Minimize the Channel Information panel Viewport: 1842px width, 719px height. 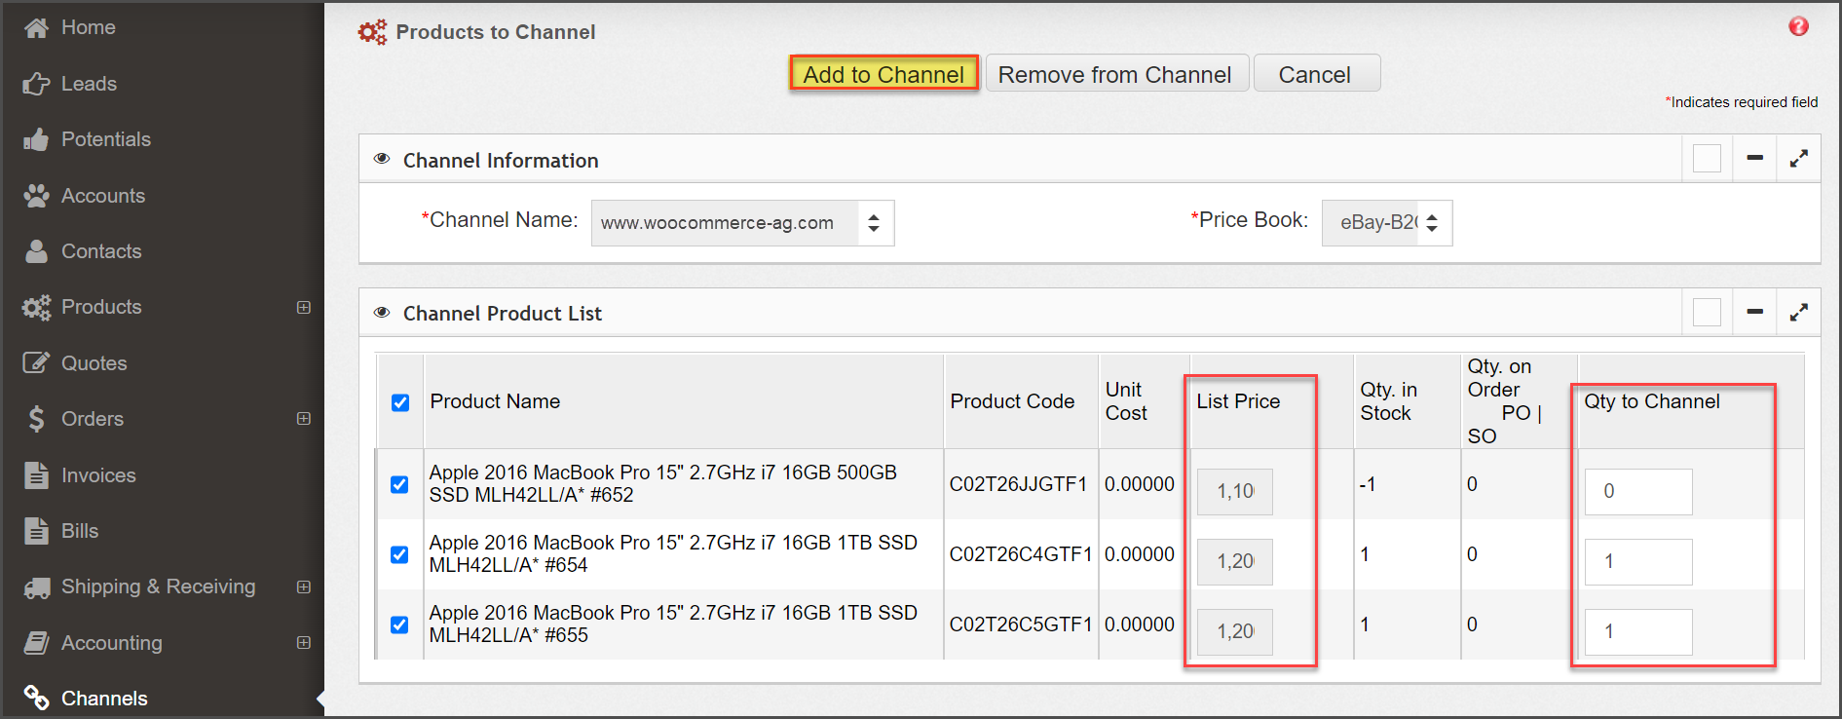1754,158
